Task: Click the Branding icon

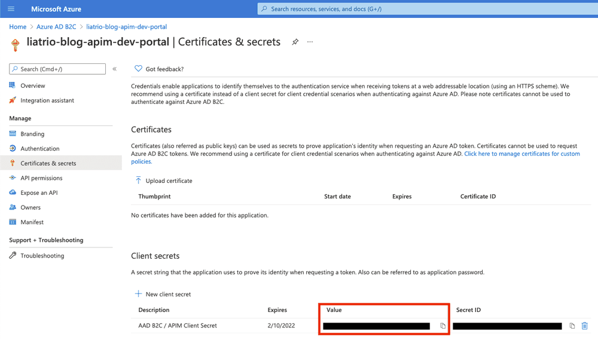Action: (x=13, y=134)
